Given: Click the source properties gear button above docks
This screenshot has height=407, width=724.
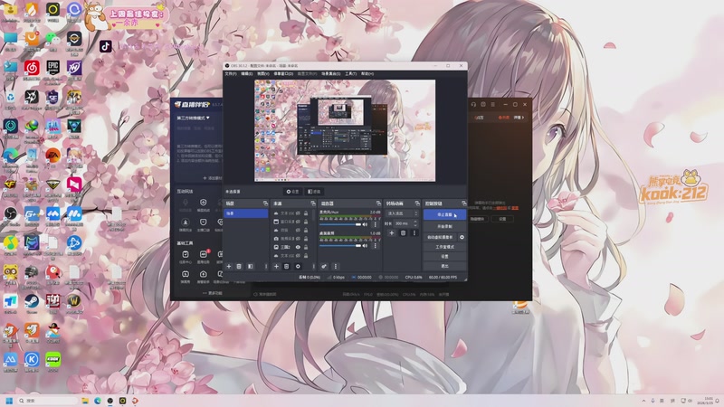Looking at the screenshot, I should (292, 192).
